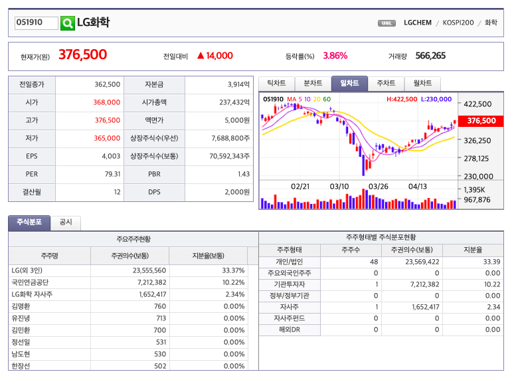This screenshot has width=516, height=384.
Task: Click the 10.22% stake of 국민연금공단
Action: coord(234,282)
